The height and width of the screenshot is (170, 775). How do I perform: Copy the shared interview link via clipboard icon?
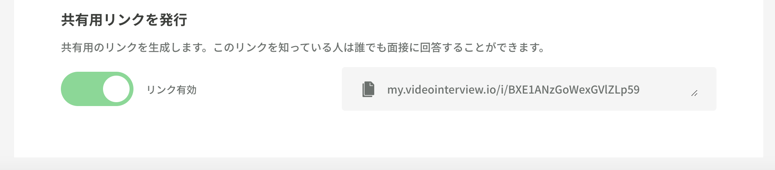[368, 89]
